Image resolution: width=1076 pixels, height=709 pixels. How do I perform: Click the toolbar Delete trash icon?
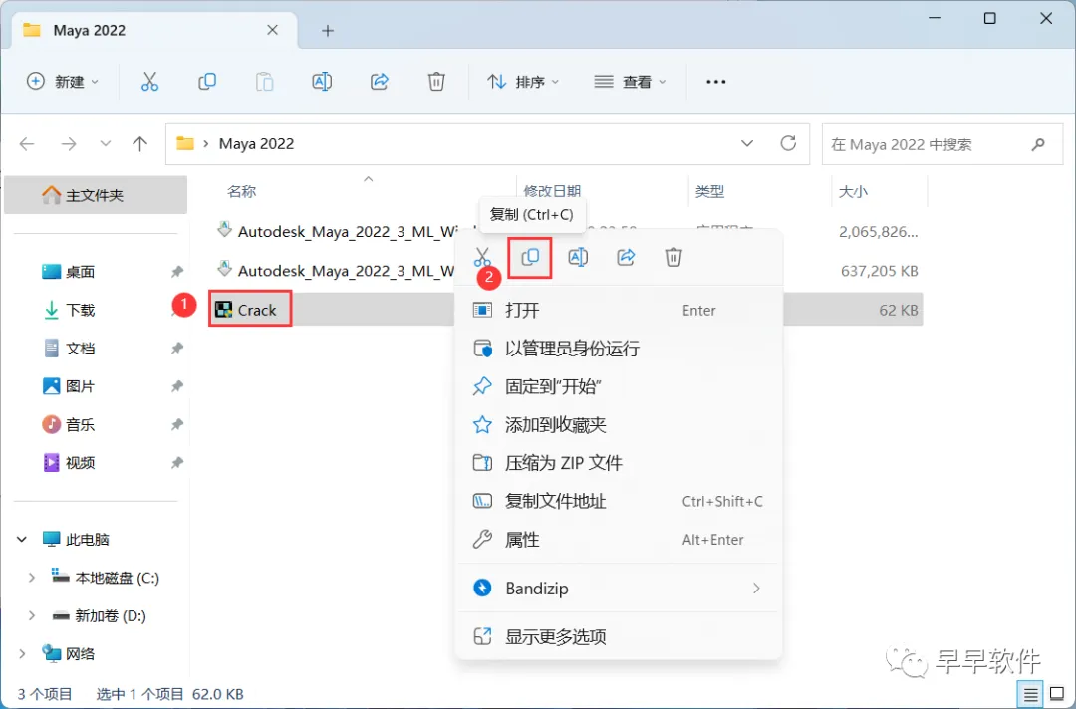436,82
